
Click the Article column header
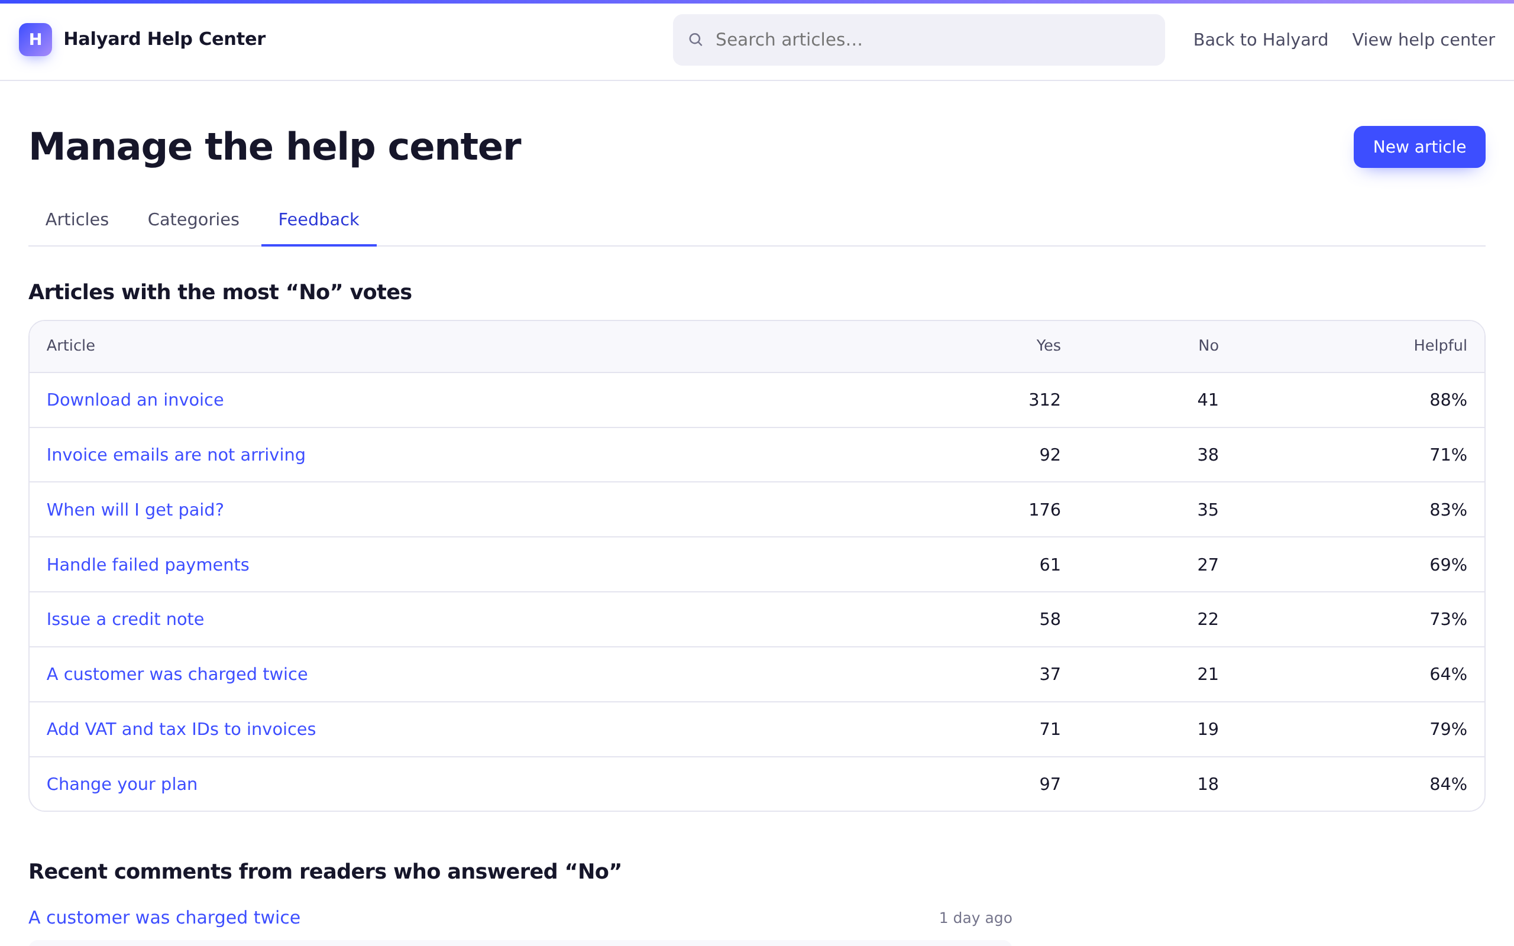71,346
